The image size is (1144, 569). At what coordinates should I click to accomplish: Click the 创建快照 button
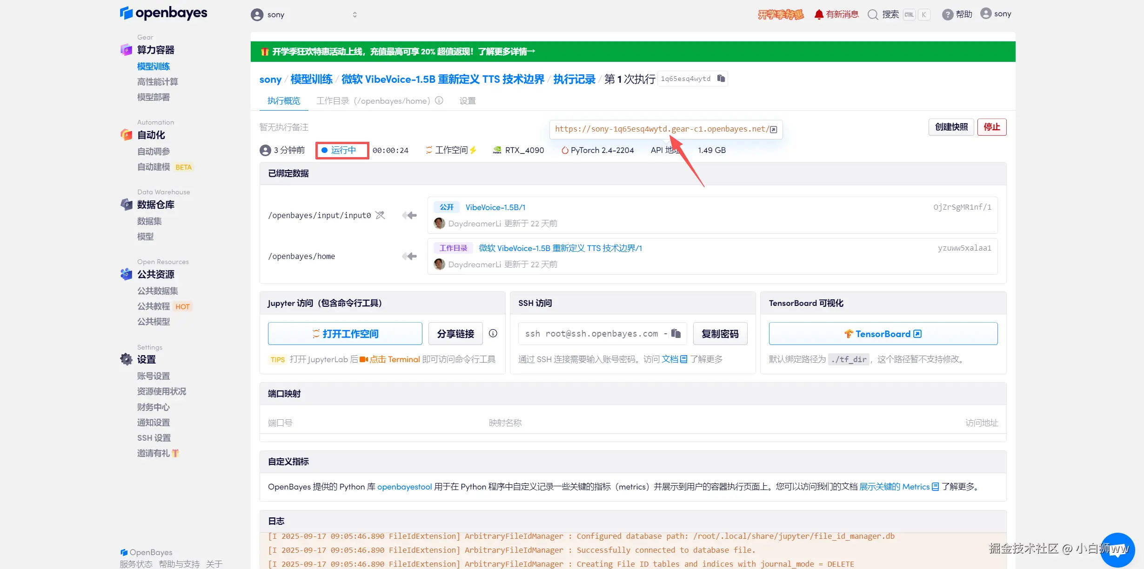950,127
